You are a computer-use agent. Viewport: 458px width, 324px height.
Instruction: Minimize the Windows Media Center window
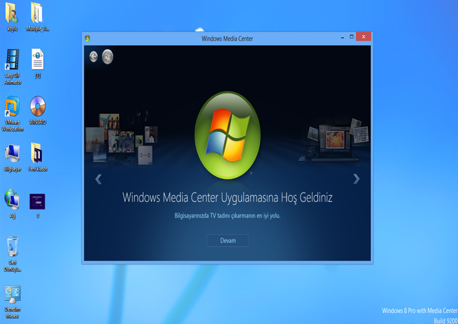pos(342,37)
